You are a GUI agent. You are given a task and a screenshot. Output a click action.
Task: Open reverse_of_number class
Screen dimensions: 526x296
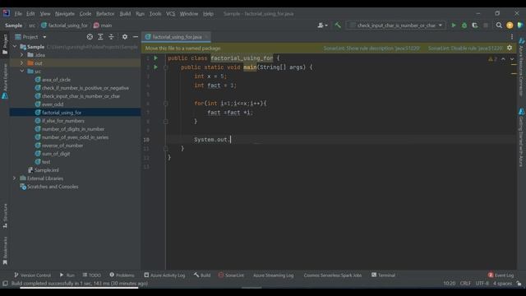click(62, 146)
